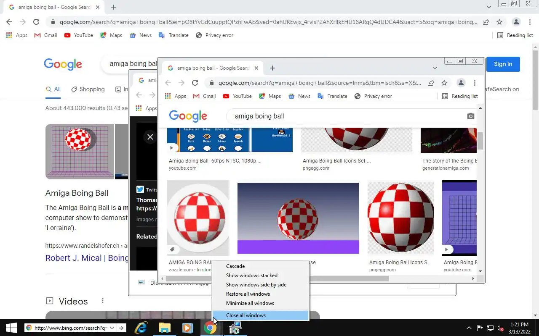The image size is (539, 336).
Task: Expand tab search chevron in back window
Action: tap(489, 7)
